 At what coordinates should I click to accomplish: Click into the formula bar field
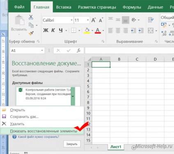click(129, 50)
